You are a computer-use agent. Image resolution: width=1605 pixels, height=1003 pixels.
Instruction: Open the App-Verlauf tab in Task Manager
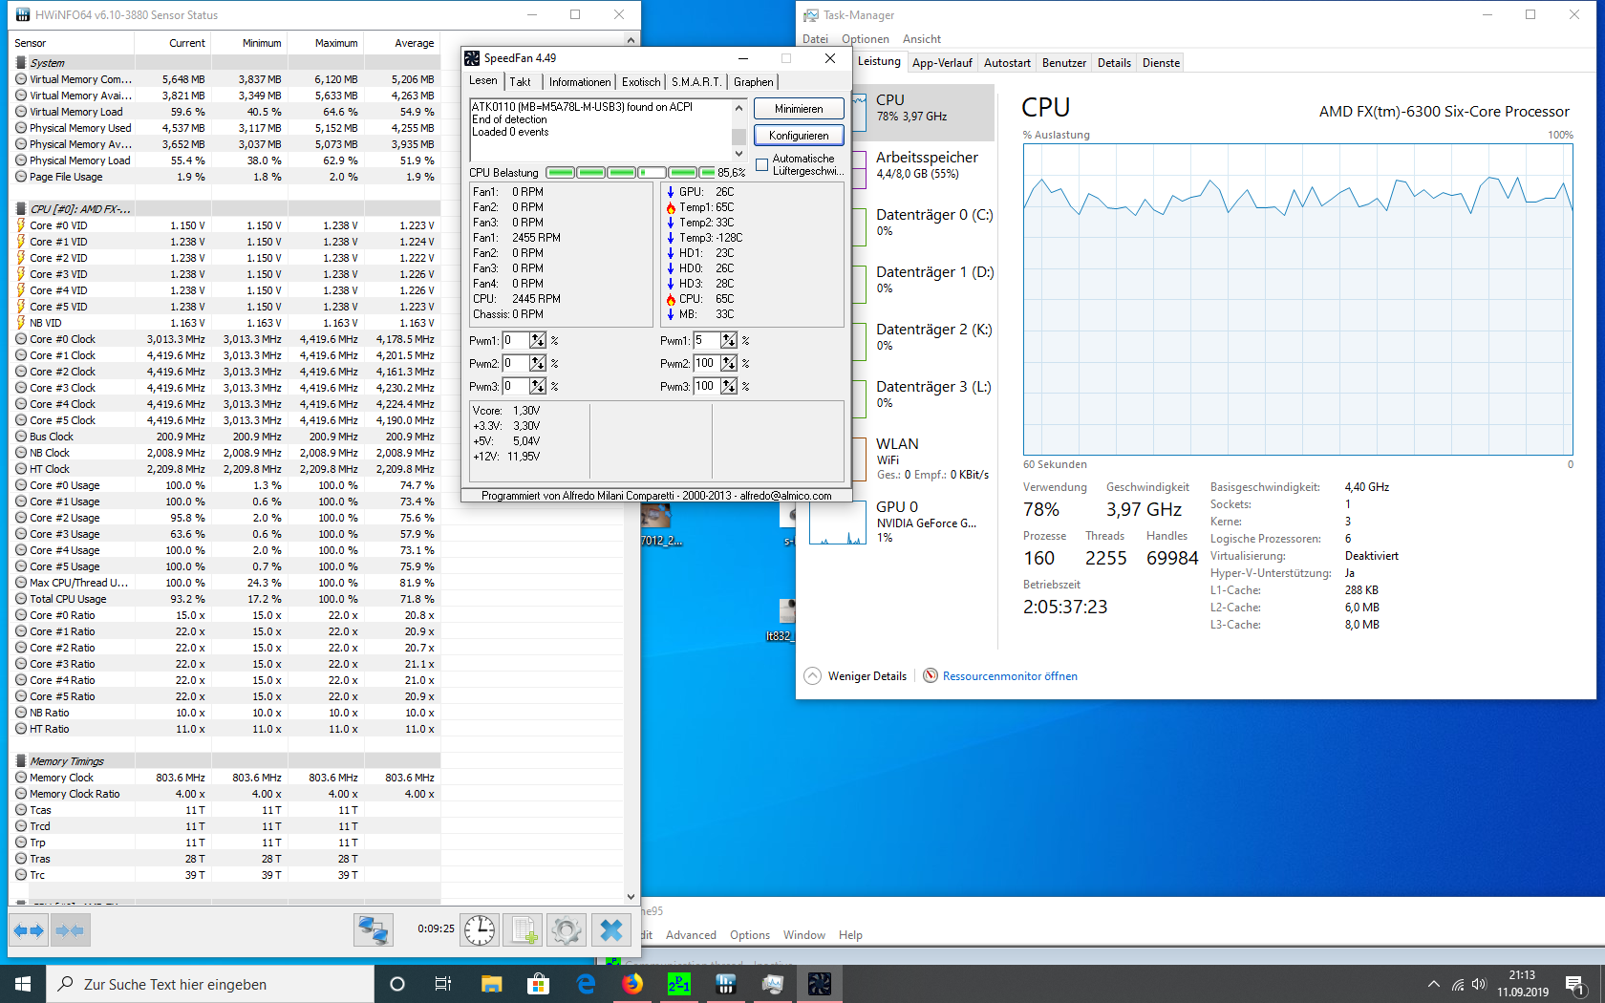[942, 63]
